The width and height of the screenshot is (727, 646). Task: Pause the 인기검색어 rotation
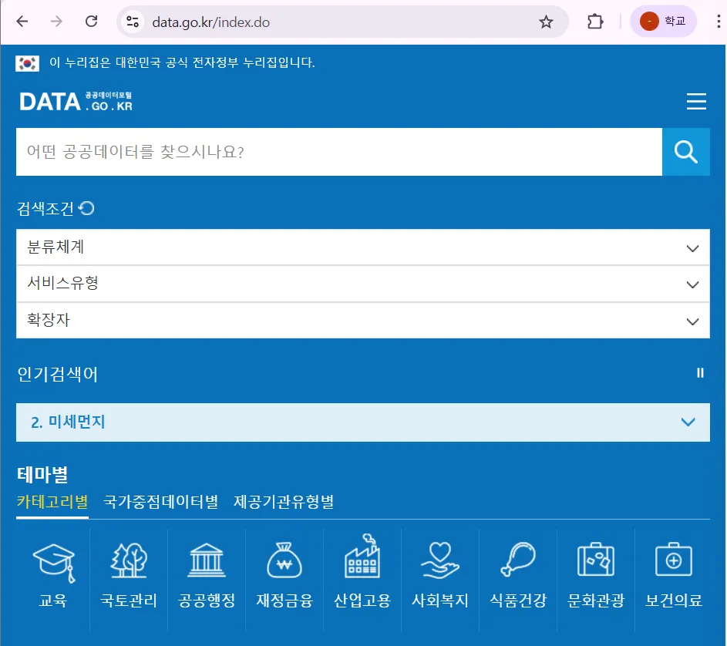tap(700, 373)
